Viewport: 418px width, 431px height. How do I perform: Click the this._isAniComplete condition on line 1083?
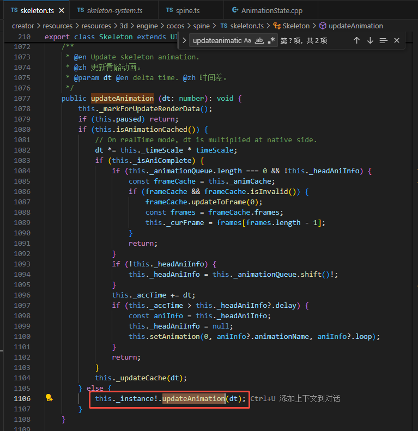(152, 161)
